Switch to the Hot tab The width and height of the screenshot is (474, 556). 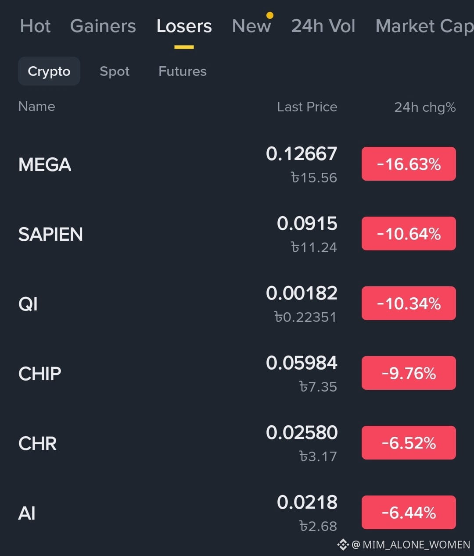[x=35, y=26]
